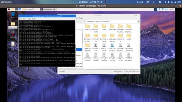The height and width of the screenshot is (102, 182).
Task: Select the worlds folder
Action: pos(129,37)
